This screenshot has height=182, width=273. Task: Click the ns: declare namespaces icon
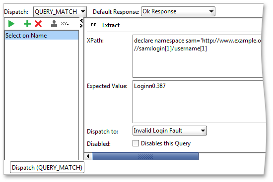coord(94,24)
